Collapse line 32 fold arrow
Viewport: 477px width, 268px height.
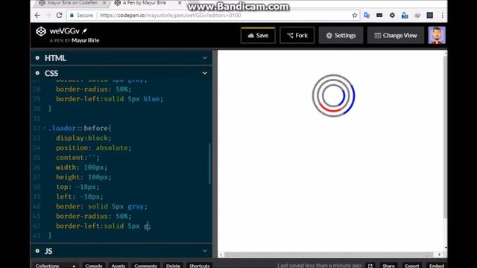click(45, 128)
